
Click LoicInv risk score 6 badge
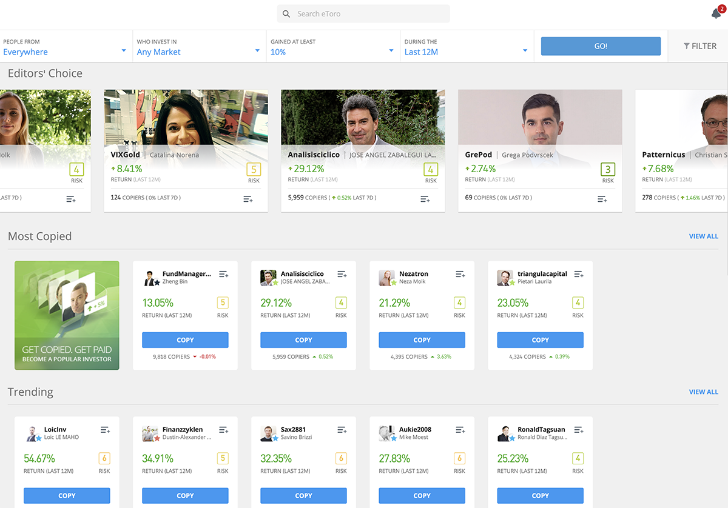[x=104, y=459]
